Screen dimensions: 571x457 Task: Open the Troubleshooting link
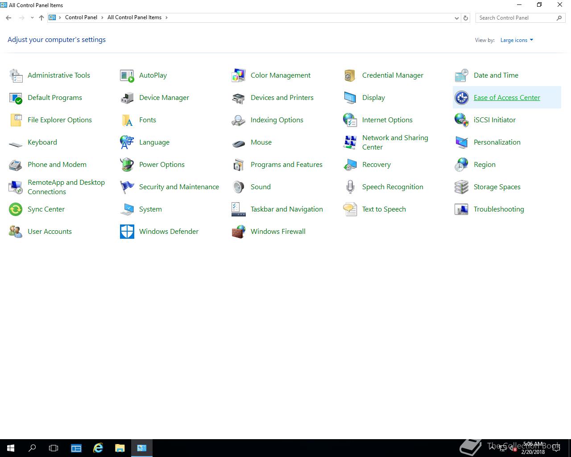point(499,209)
